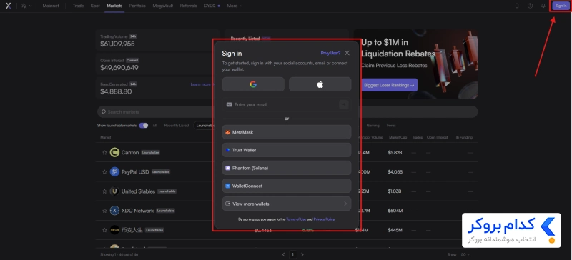The height and width of the screenshot is (260, 572).
Task: Sort by Trades column
Action: pyautogui.click(x=418, y=137)
